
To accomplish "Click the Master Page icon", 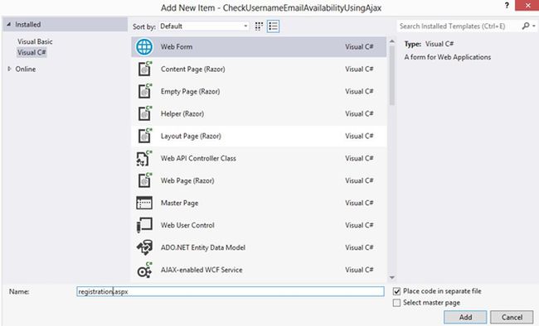I will [x=144, y=203].
